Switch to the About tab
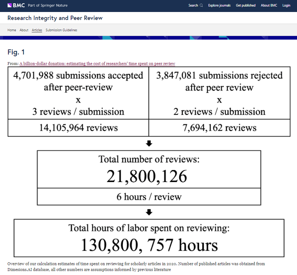Viewport: 297px width, 275px height. (x=24, y=30)
